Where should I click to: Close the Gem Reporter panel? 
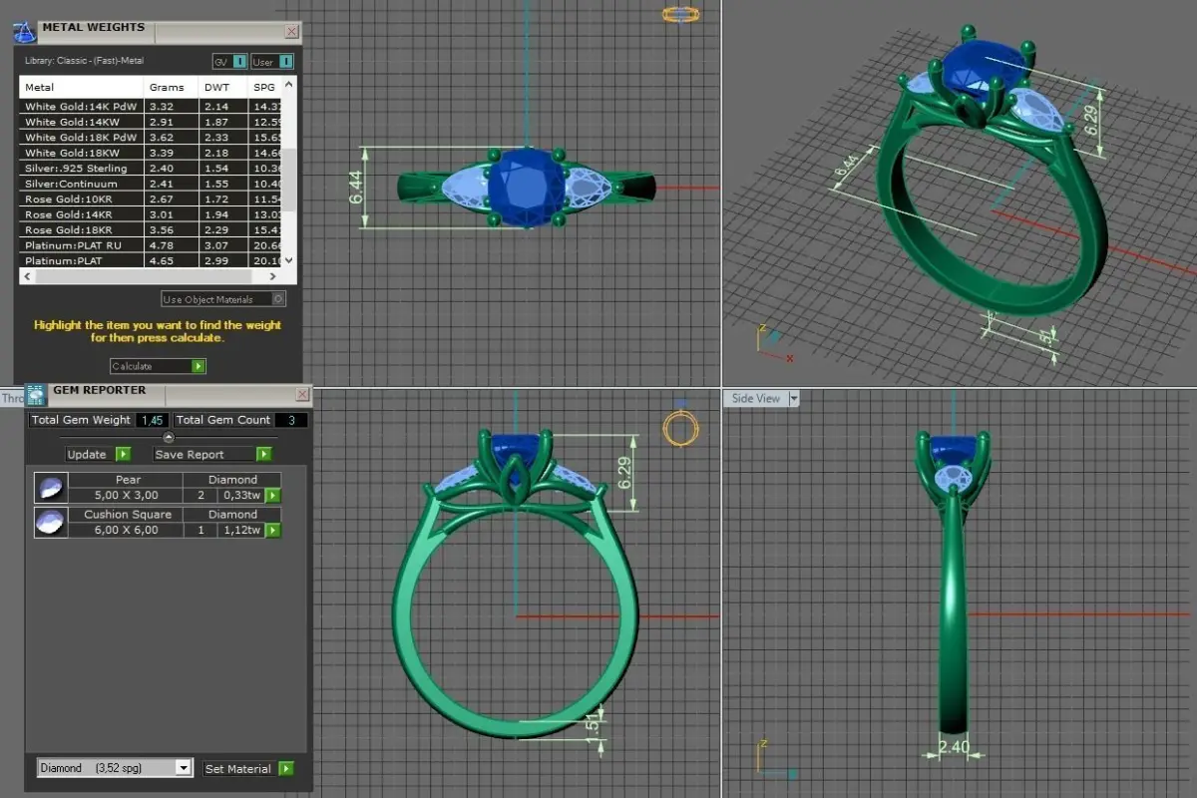coord(303,395)
